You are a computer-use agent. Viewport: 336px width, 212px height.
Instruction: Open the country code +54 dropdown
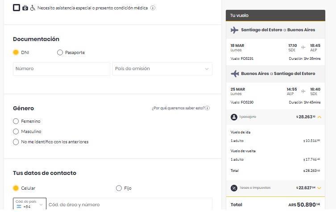(x=29, y=205)
